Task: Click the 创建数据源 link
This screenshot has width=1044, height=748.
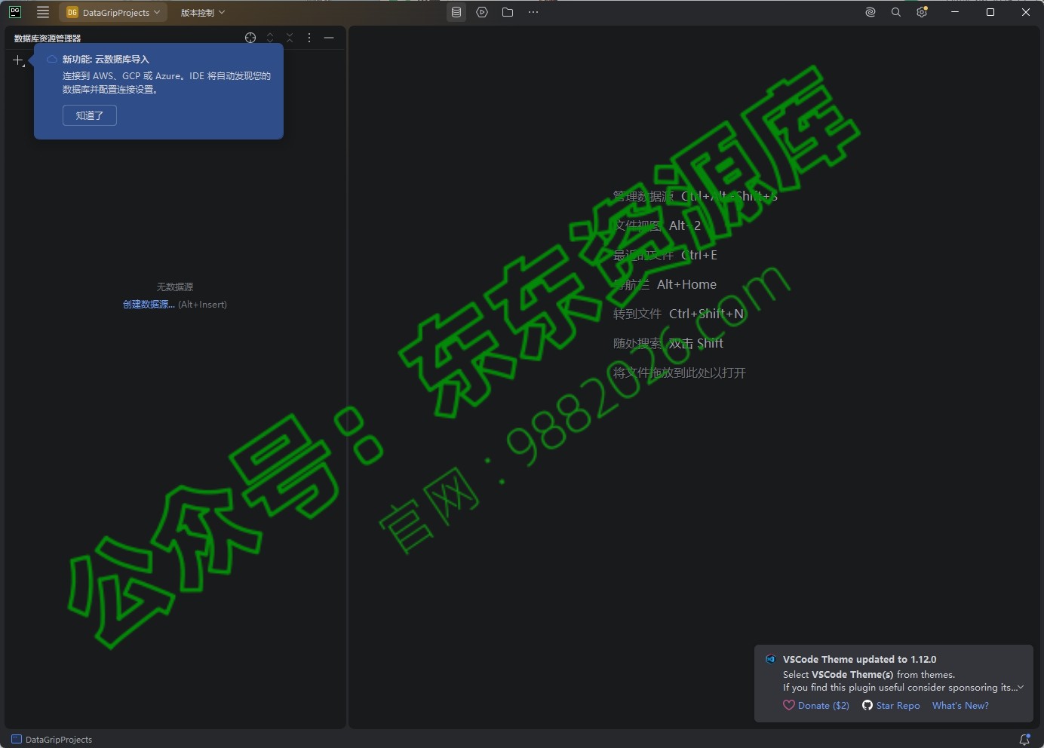Action: pyautogui.click(x=149, y=304)
